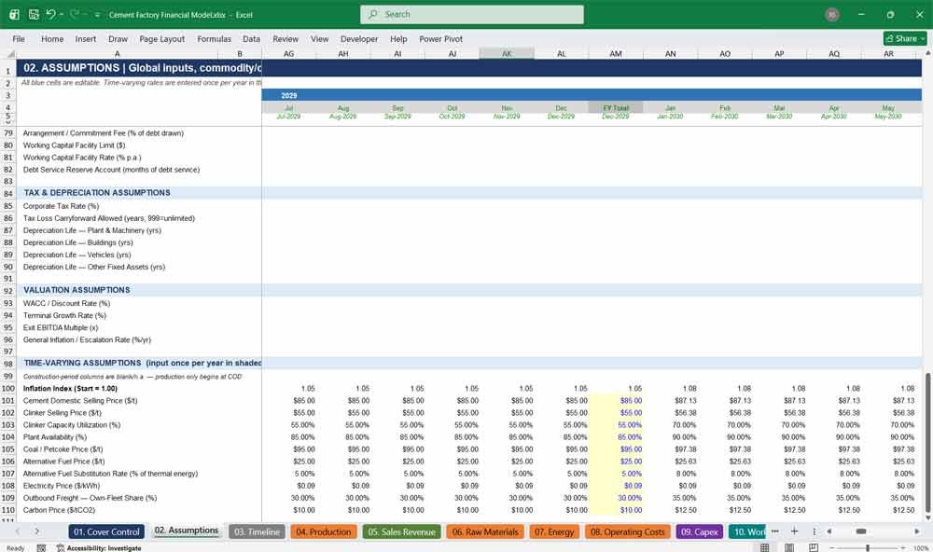
Task: Click the next sheet navigation arrow
Action: click(37, 531)
